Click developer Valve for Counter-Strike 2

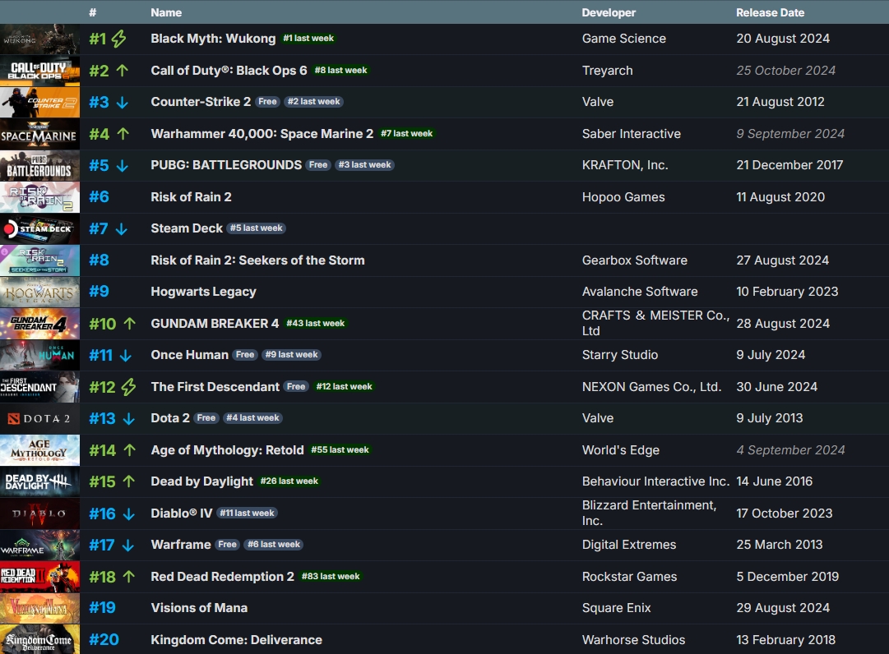pos(598,102)
